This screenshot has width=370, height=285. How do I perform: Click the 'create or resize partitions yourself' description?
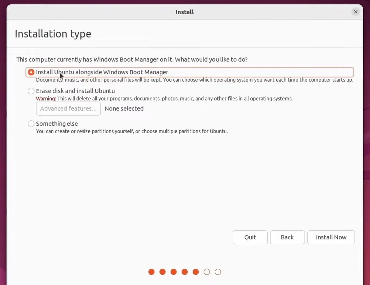click(132, 131)
